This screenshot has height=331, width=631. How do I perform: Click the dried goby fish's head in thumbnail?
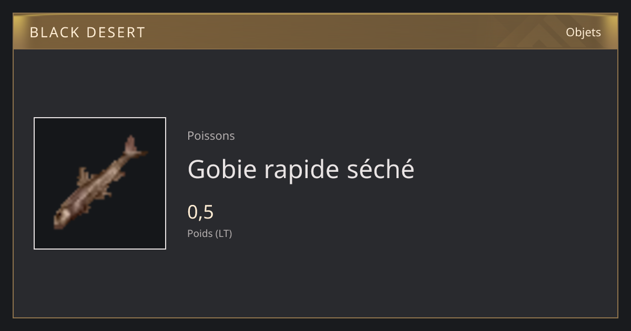point(62,216)
